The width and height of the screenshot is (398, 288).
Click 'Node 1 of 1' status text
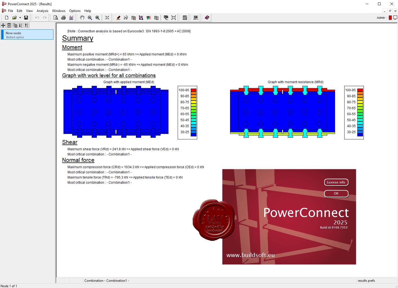click(9, 286)
